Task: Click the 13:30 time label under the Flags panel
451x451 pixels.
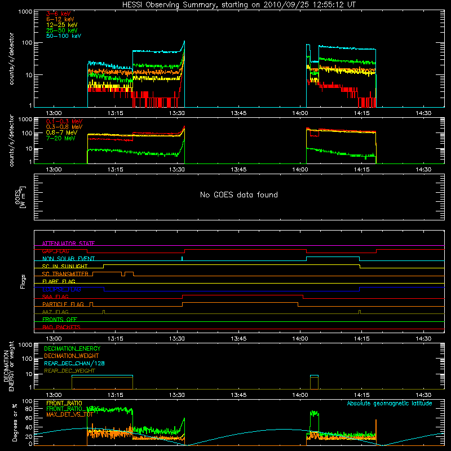Action: [x=177, y=339]
